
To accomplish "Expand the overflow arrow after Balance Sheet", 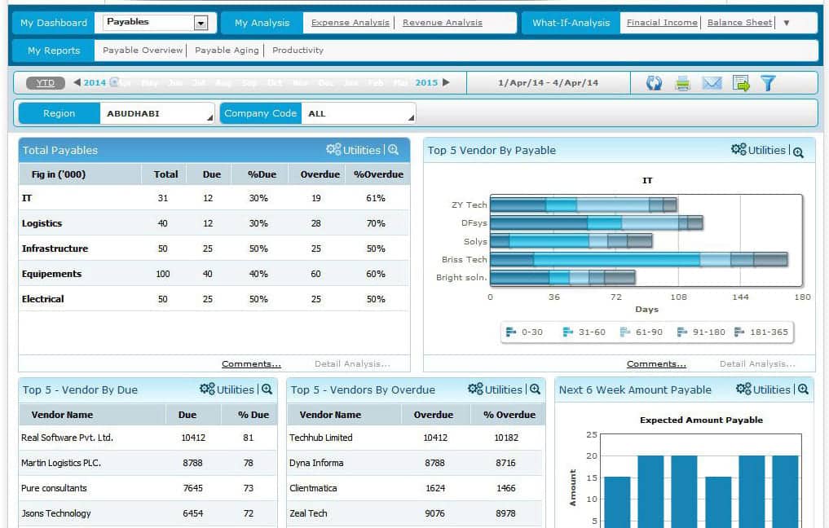I will pyautogui.click(x=786, y=23).
